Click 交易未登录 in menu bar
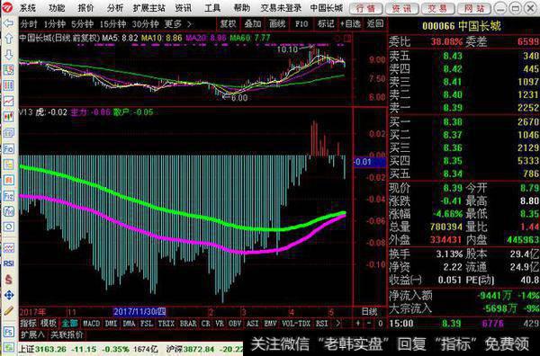Screen dimensions: 540x356 [281, 8]
